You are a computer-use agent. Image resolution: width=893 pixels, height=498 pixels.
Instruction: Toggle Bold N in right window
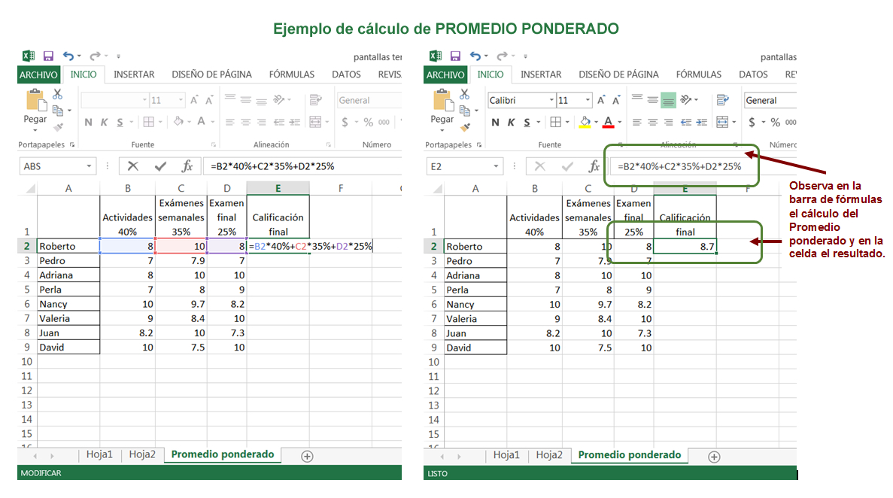coord(495,122)
